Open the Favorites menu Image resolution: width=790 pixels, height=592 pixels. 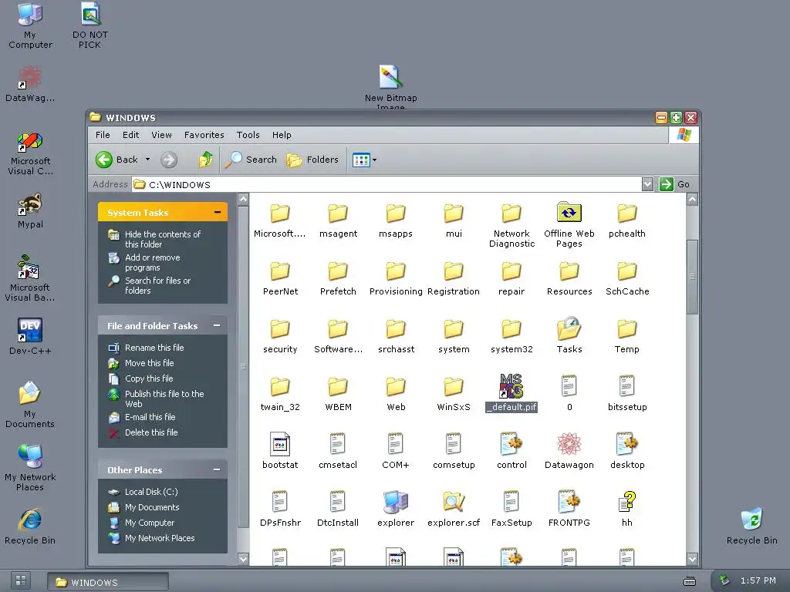pyautogui.click(x=204, y=135)
